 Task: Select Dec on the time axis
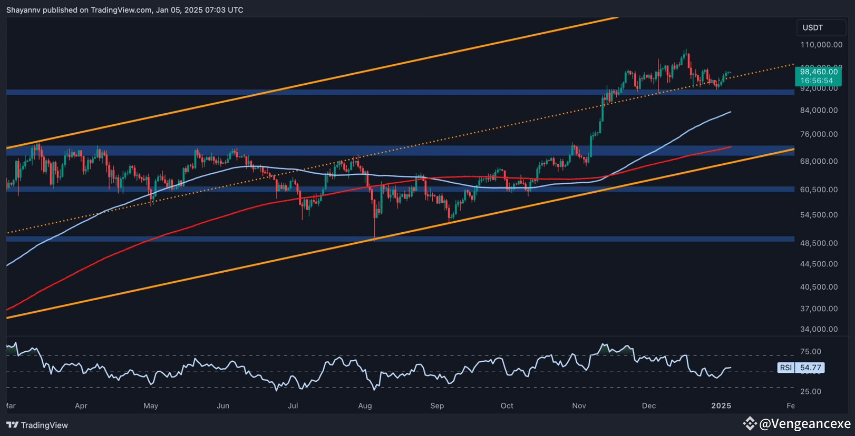(649, 405)
